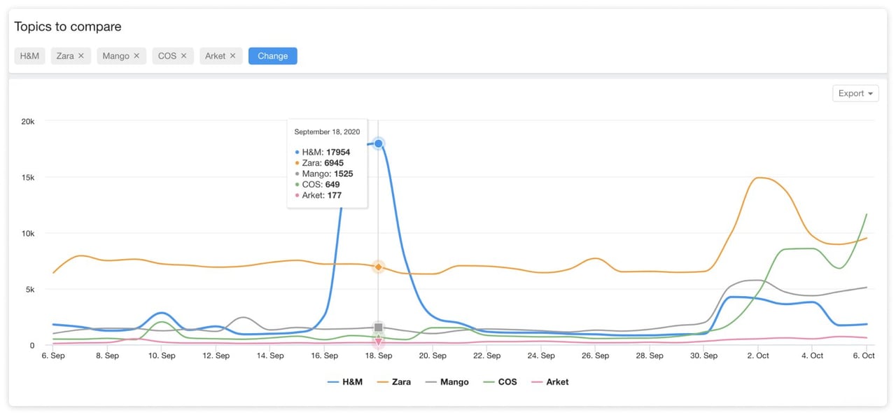This screenshot has width=896, height=415.
Task: Remove the Mango topic tag
Action: pos(136,56)
